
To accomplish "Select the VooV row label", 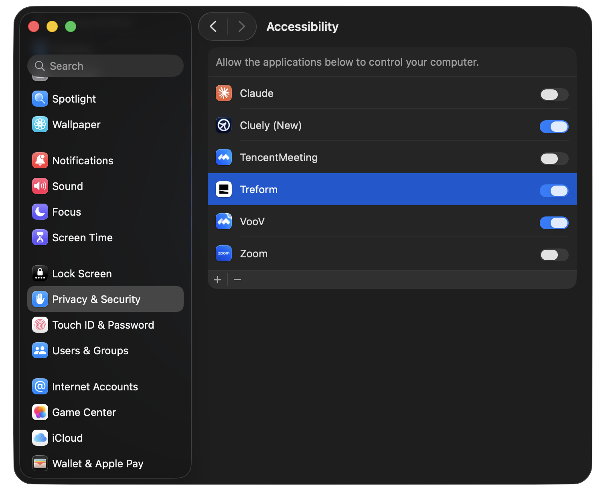I will pos(252,222).
